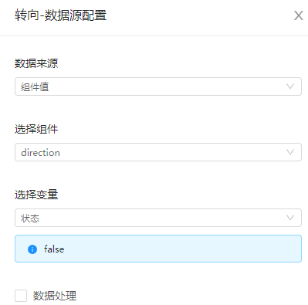Click the 数据处理 checkbox label text
Screen dimensions: 308x305
pos(55,296)
